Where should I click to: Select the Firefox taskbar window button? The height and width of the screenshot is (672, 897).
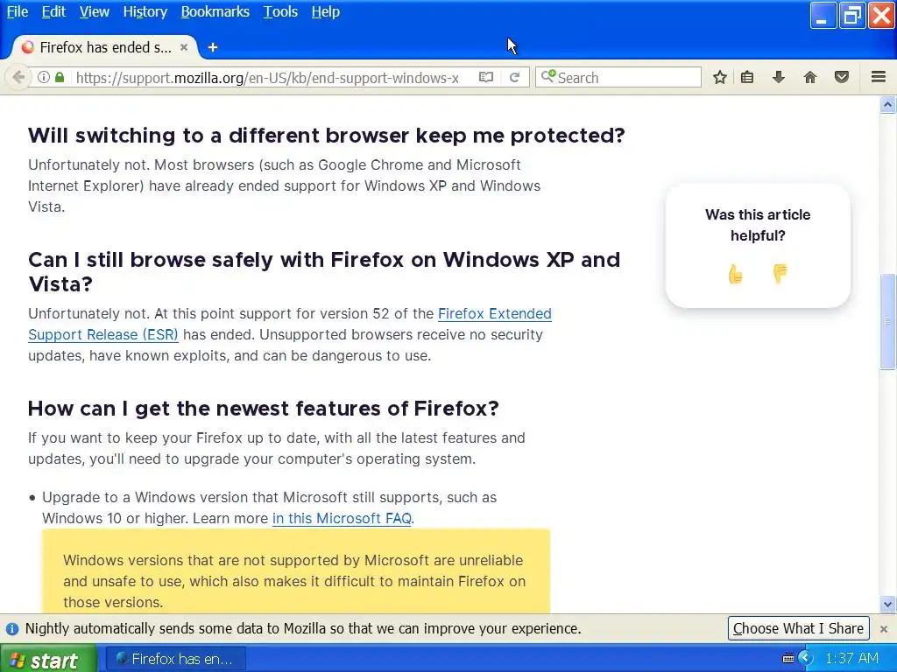click(175, 659)
